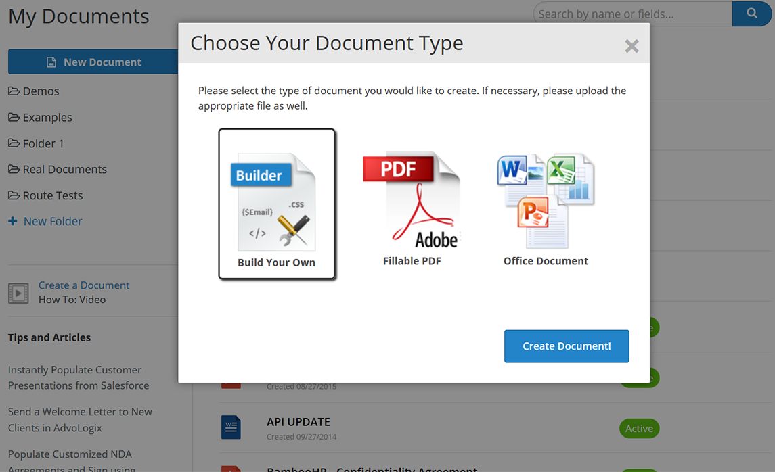Click the plus icon next to New Folder

point(13,221)
